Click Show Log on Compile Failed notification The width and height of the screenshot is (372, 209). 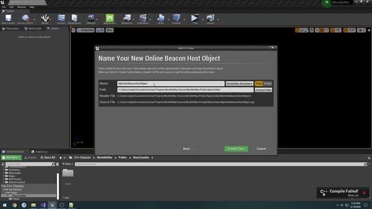pos(353,195)
